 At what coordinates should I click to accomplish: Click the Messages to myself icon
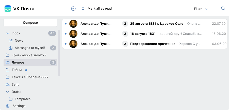tap(10, 48)
